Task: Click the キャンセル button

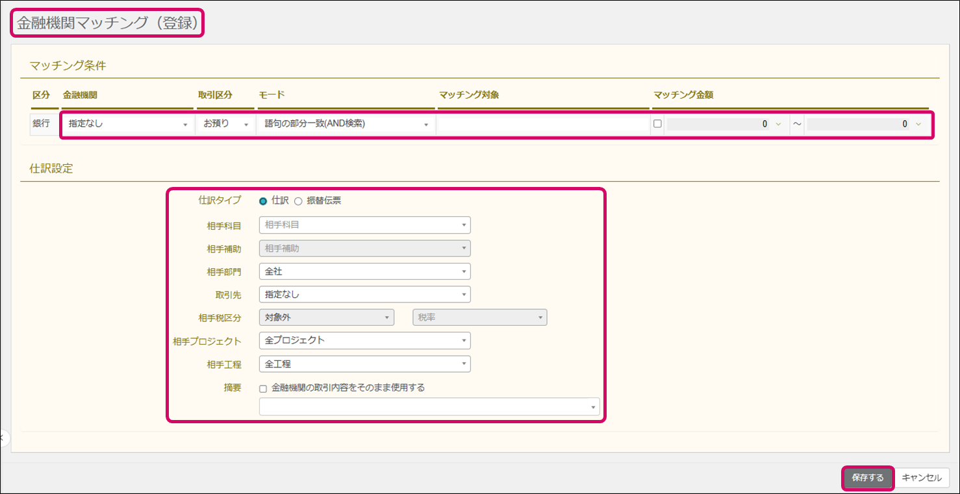Action: click(922, 478)
